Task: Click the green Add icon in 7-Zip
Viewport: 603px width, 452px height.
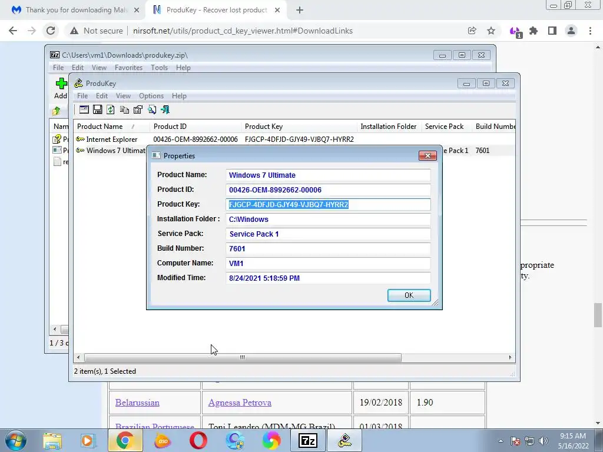Action: point(61,84)
